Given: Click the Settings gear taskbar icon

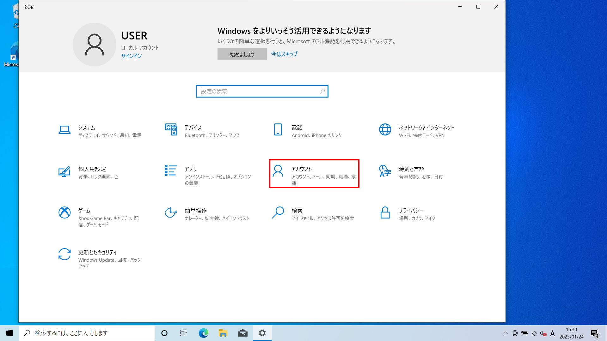Looking at the screenshot, I should pos(262,333).
